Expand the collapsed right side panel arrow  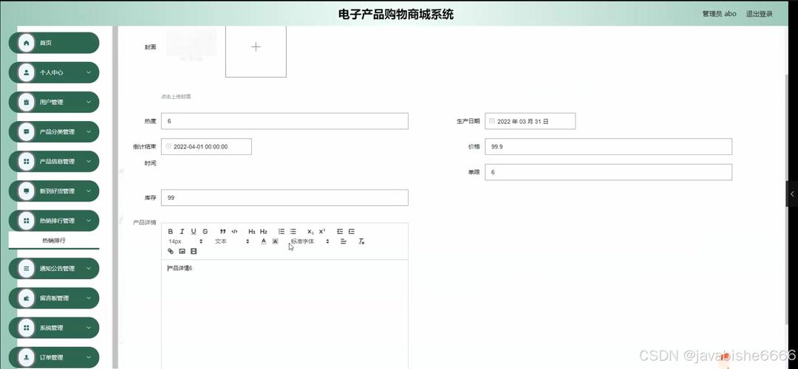[792, 193]
